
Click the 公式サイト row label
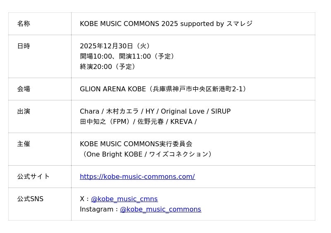[x=33, y=177]
